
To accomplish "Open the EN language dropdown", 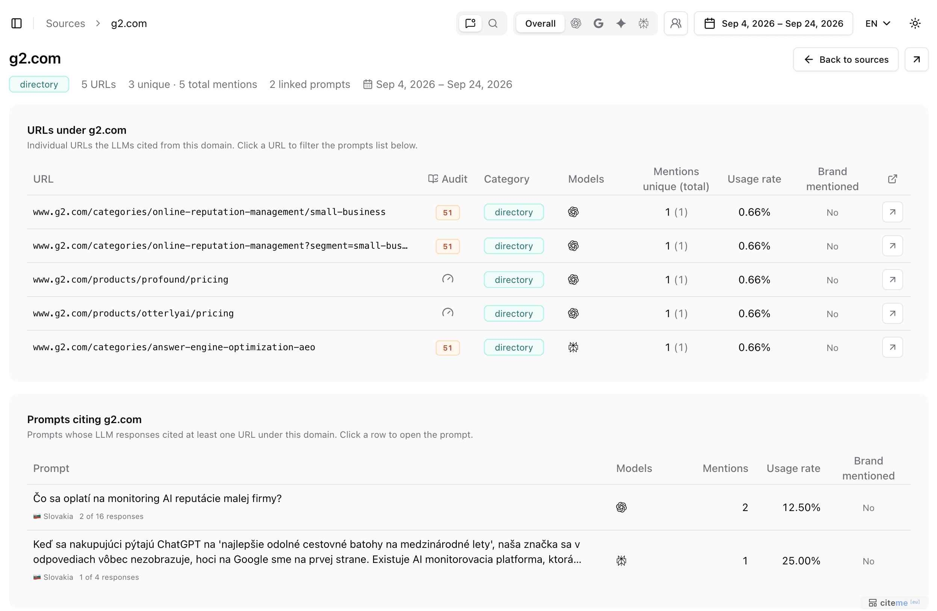I will [878, 23].
